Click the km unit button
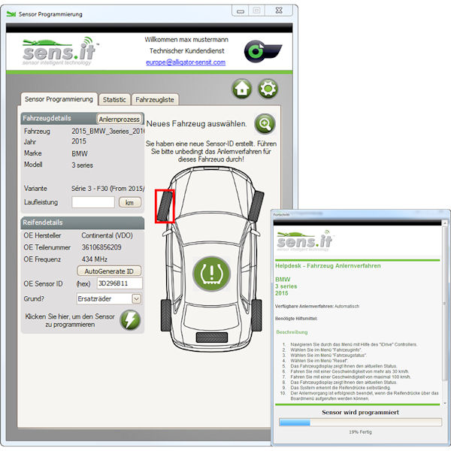The width and height of the screenshot is (451, 451). [x=130, y=202]
